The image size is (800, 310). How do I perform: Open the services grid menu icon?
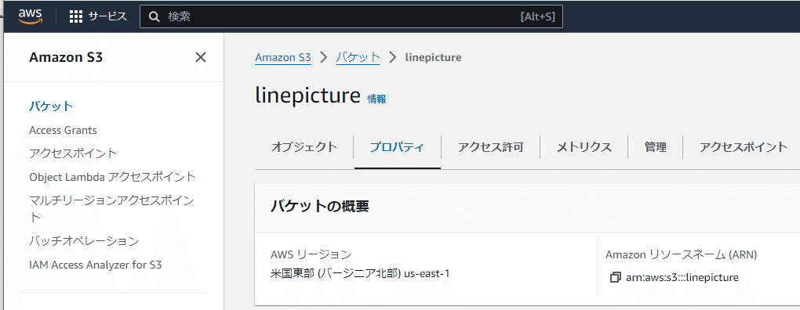(x=76, y=16)
